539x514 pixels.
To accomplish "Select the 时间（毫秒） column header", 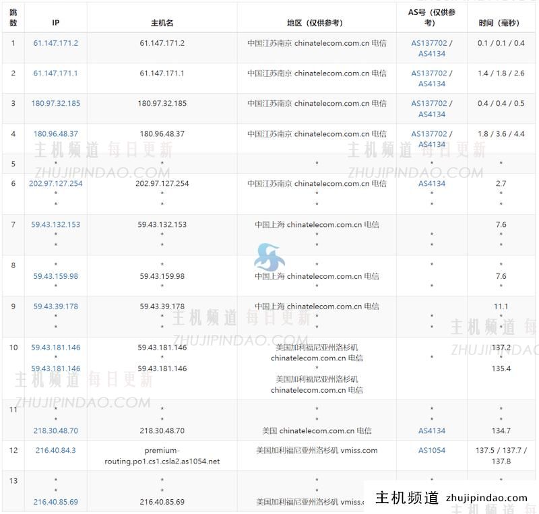I will (499, 23).
